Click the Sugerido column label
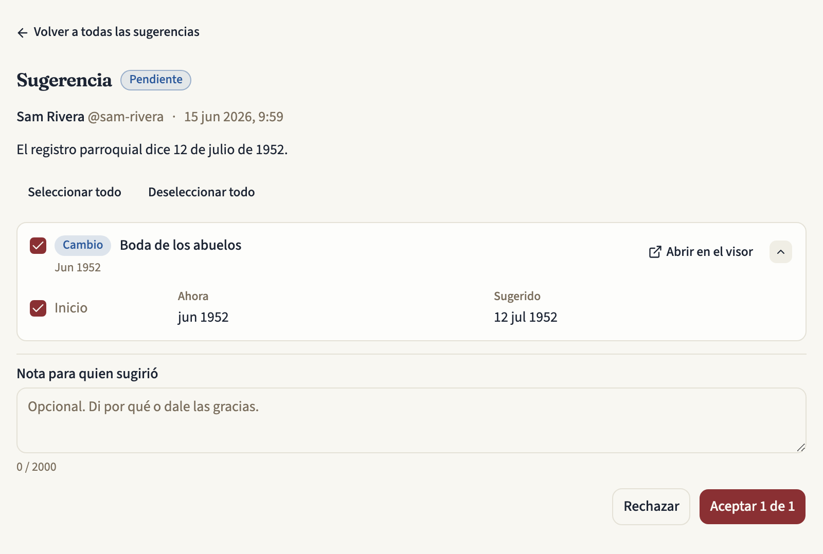 (x=517, y=296)
